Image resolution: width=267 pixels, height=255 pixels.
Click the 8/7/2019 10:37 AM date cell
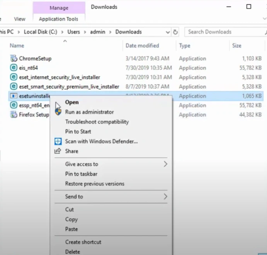(x=147, y=86)
